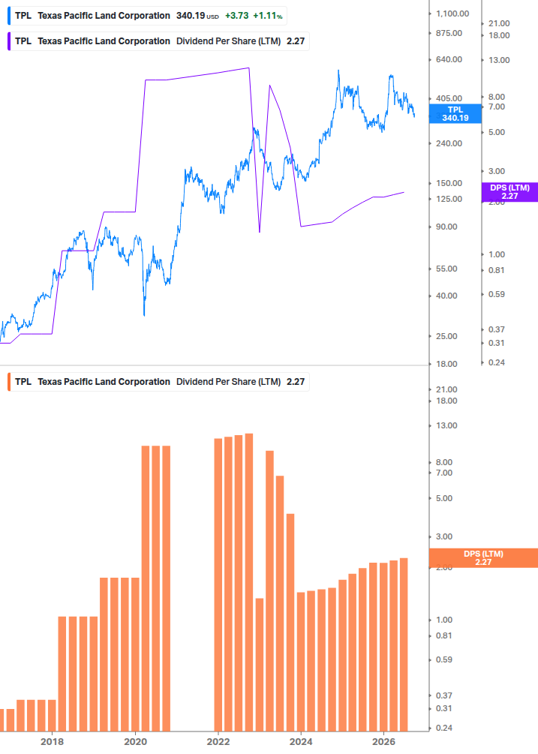Click the 90.00 price axis label

point(446,227)
